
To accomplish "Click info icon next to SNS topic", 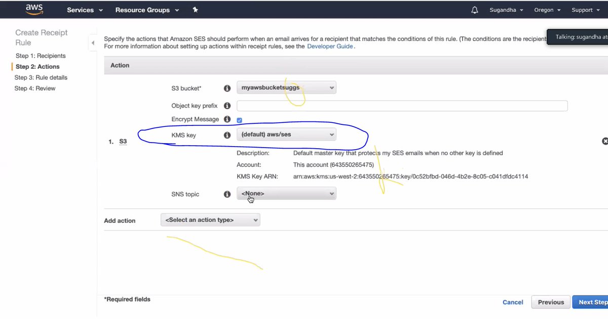I will [227, 194].
